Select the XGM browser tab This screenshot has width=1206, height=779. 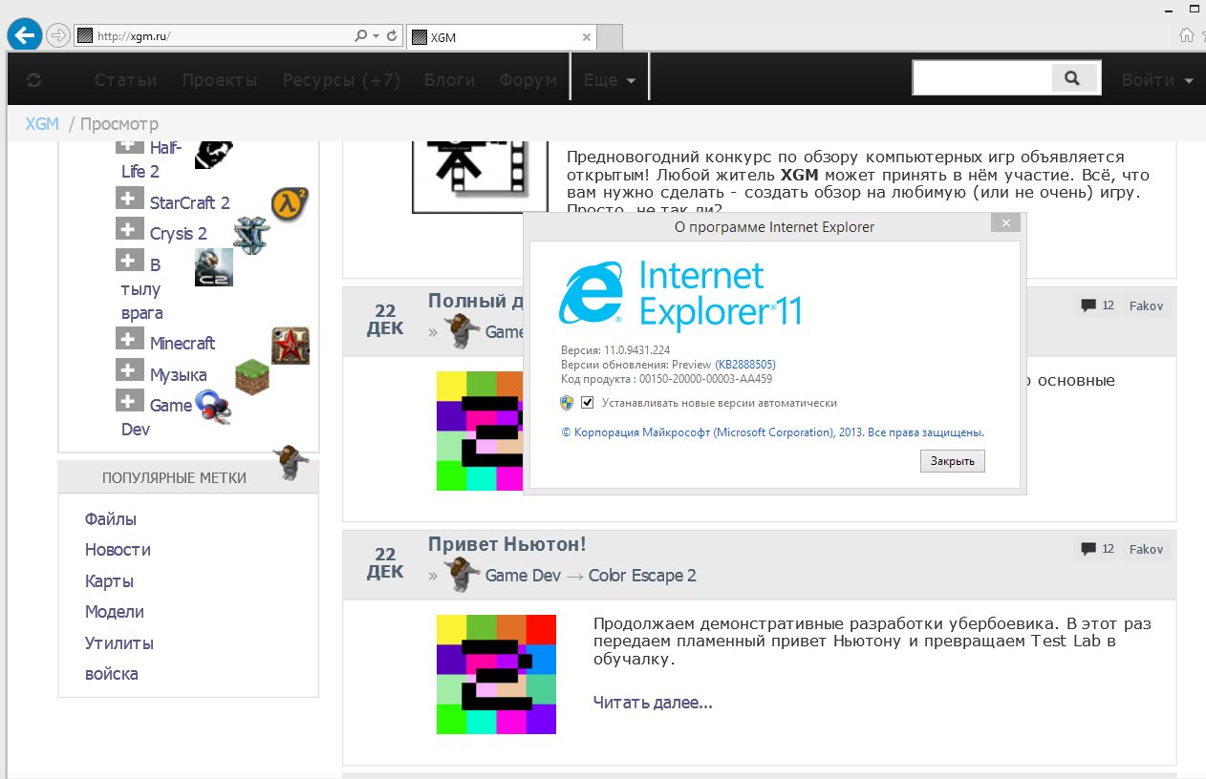click(x=501, y=36)
